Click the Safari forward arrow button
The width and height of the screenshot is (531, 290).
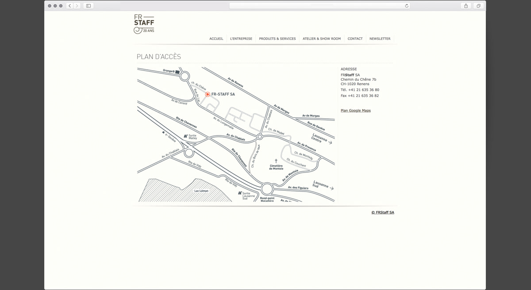(x=77, y=6)
